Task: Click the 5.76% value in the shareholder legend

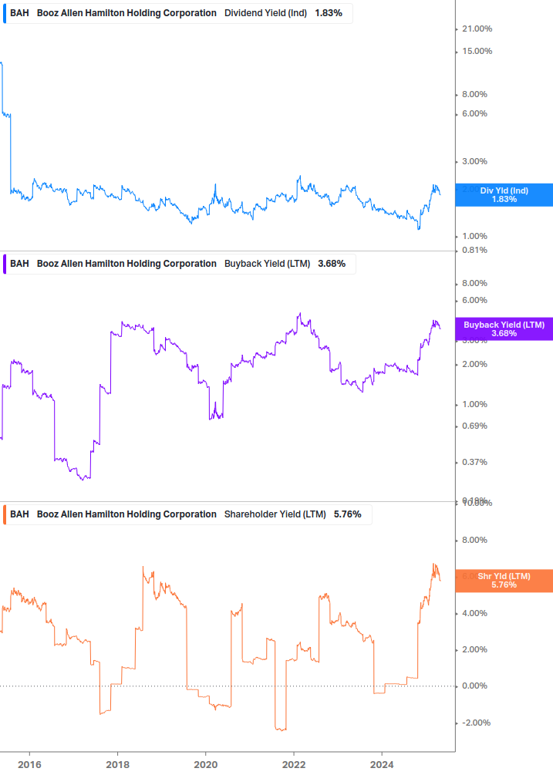Action: click(x=347, y=514)
